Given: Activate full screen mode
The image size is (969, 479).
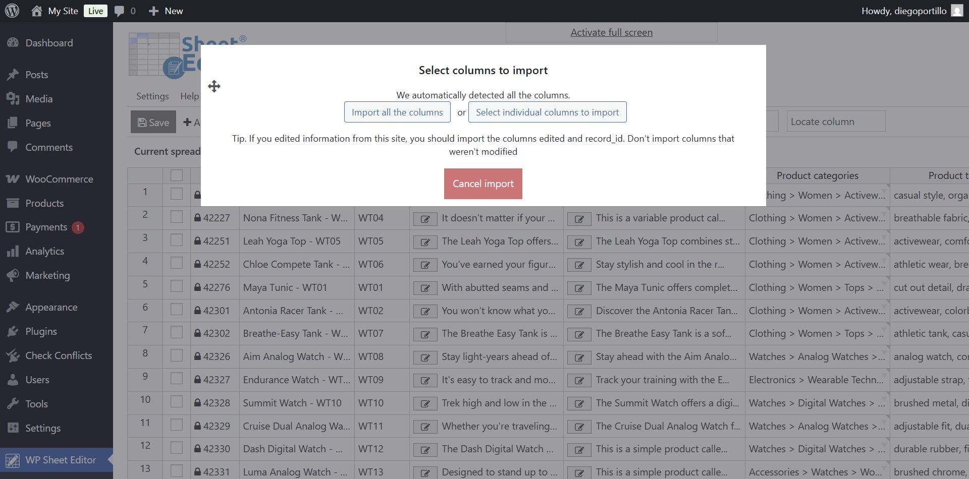Looking at the screenshot, I should (611, 32).
